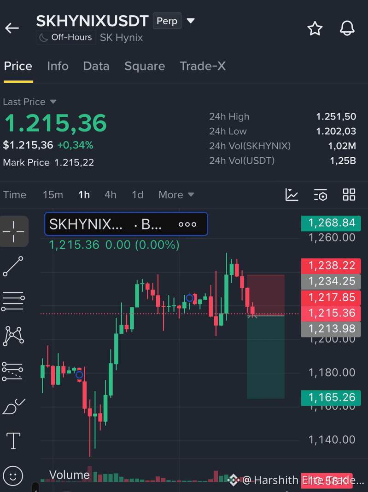This screenshot has width=368, height=492.
Task: Switch to the Price tab
Action: point(18,66)
